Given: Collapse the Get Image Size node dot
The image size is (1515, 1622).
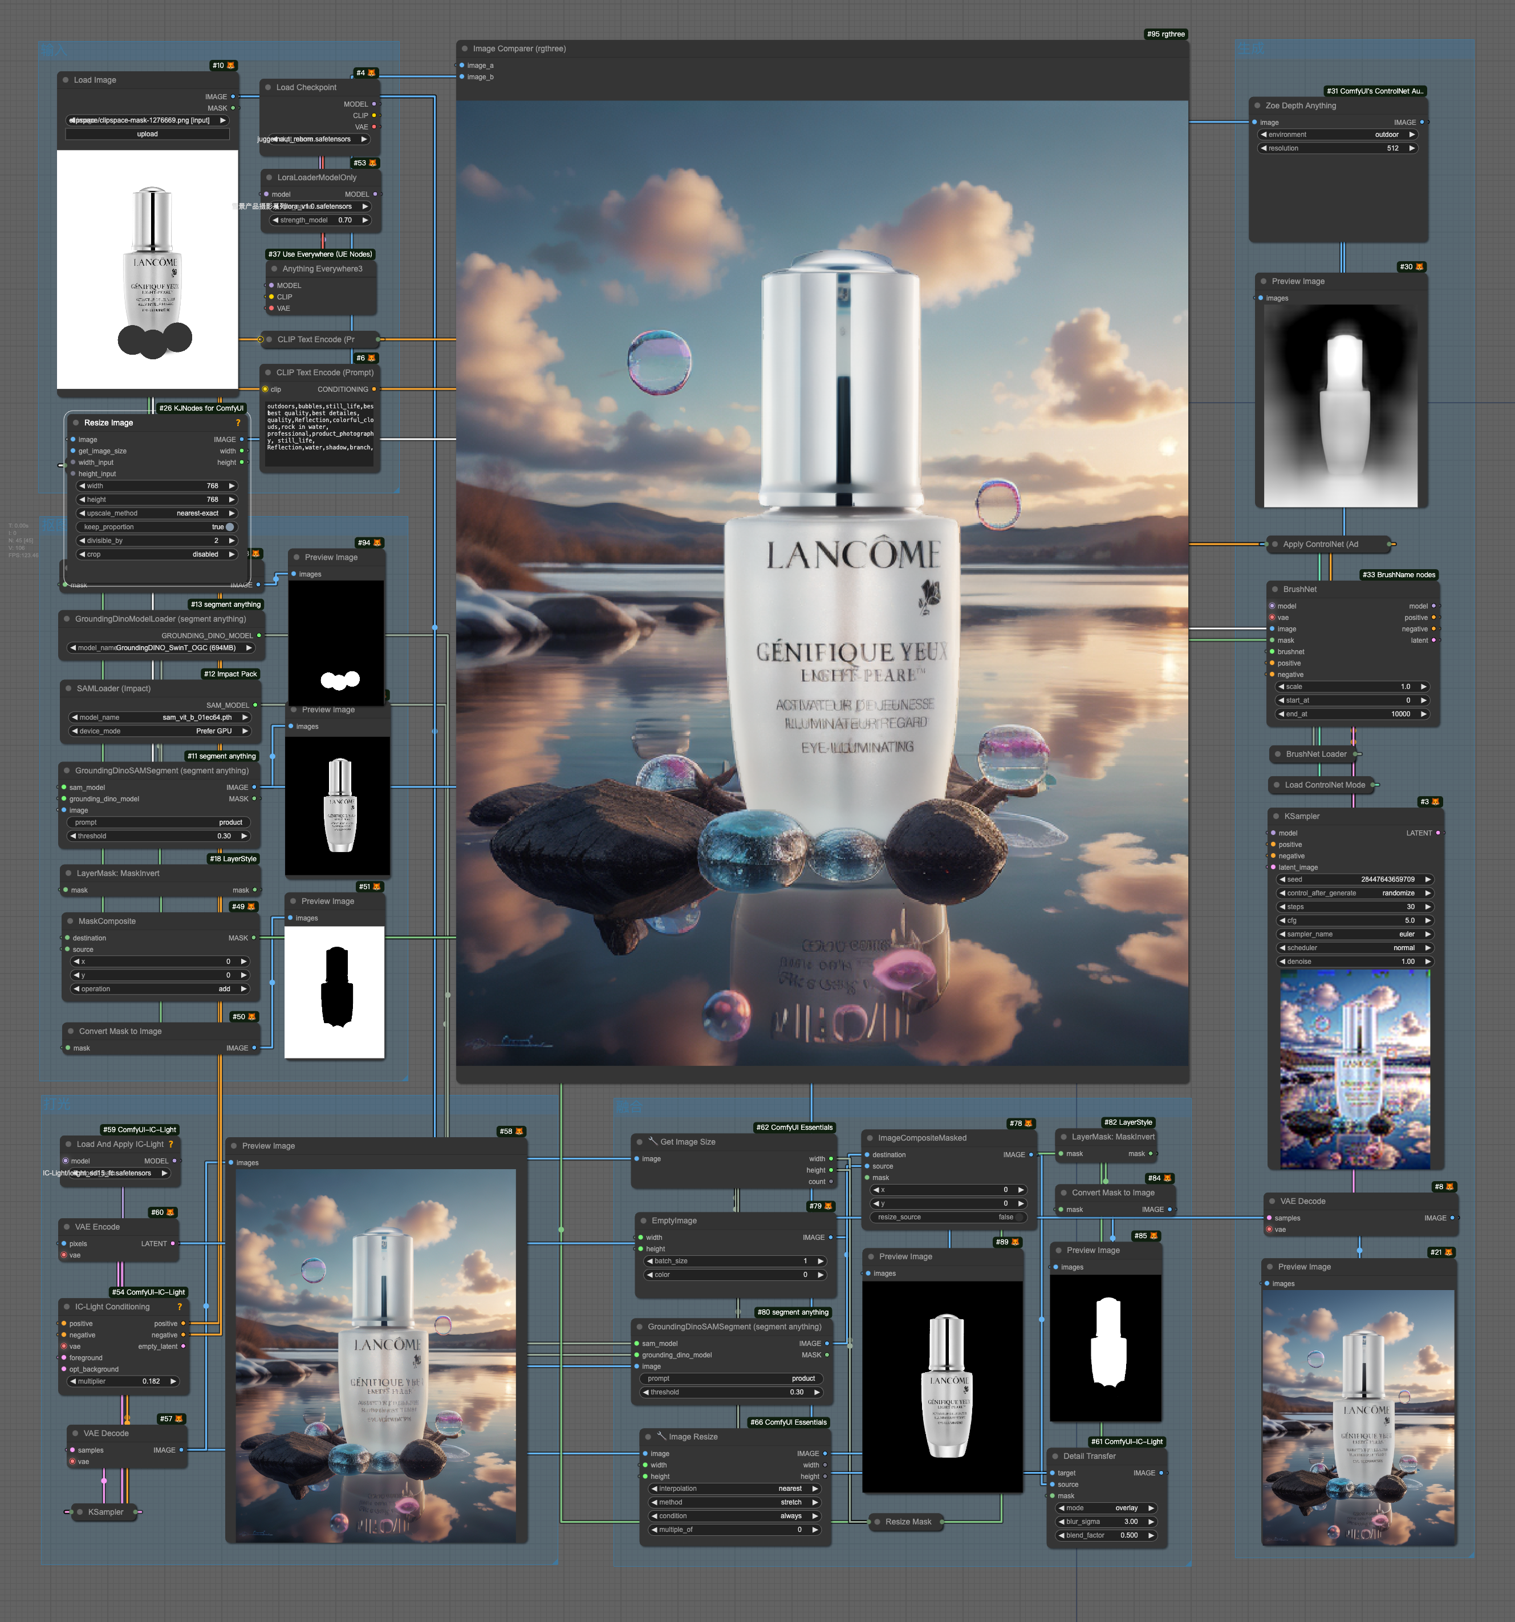Looking at the screenshot, I should pyautogui.click(x=640, y=1142).
